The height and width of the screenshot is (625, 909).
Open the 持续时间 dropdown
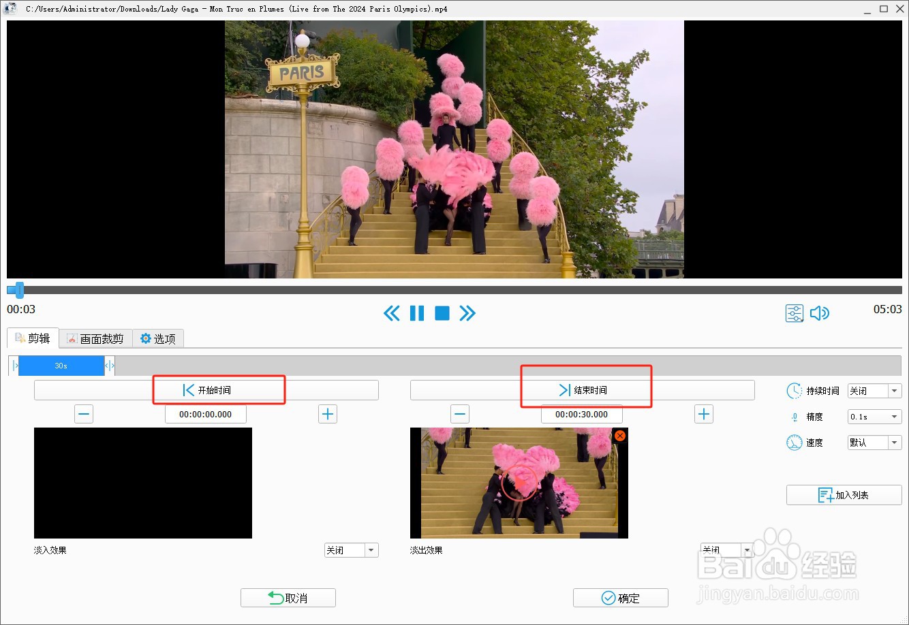click(875, 391)
